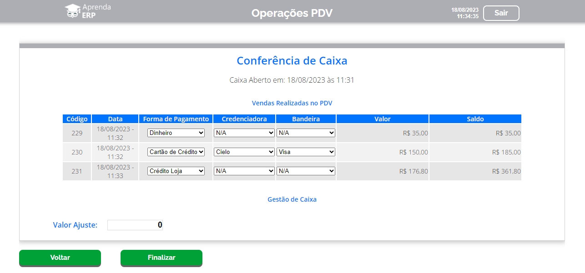Click the Operações PDV page title
Viewport: 585px width, 273px height.
292,13
